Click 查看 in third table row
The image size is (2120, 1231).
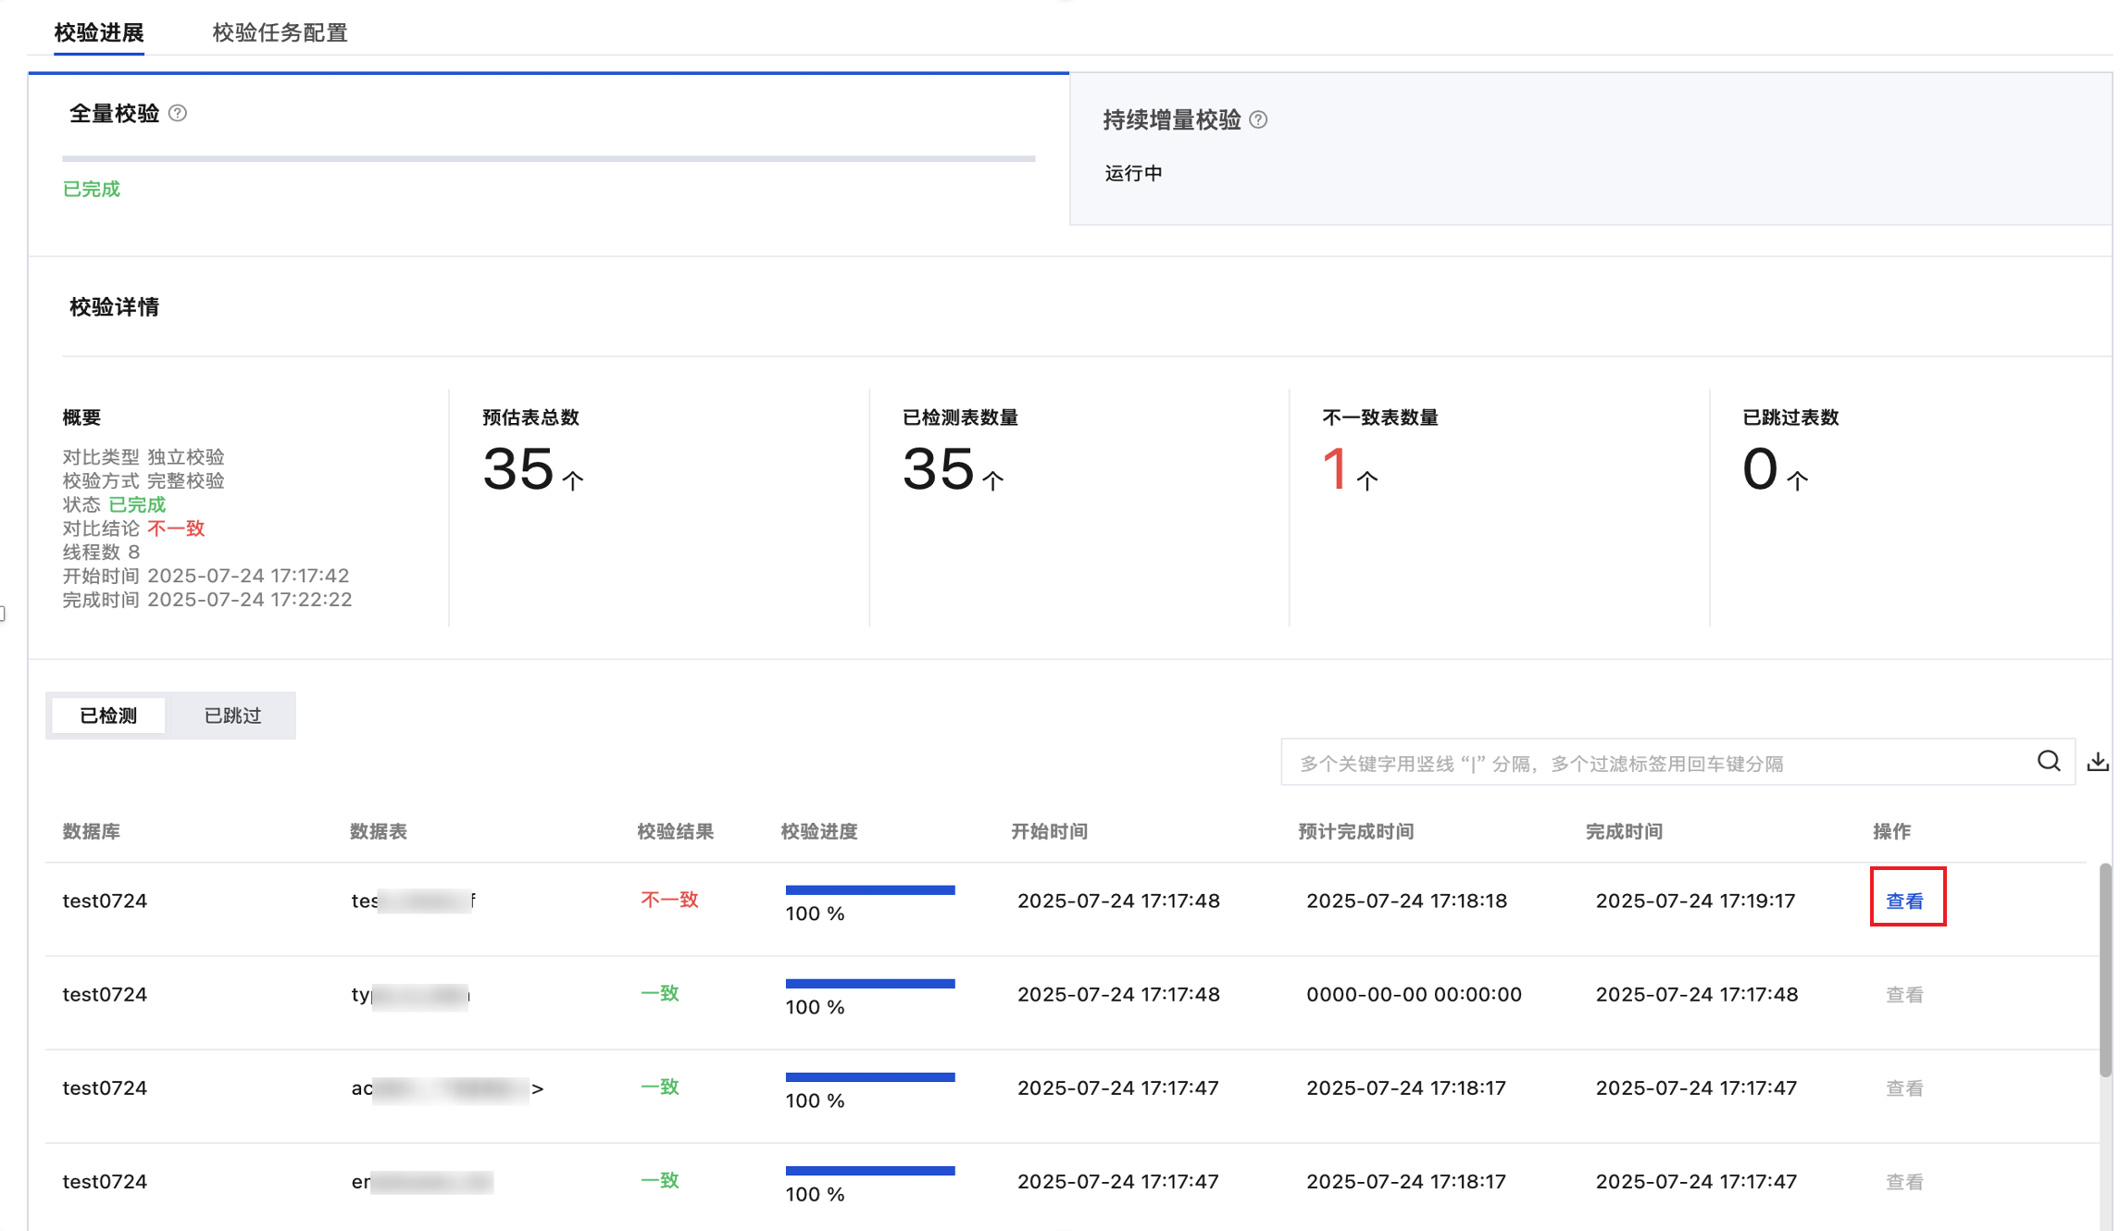tap(1904, 1088)
